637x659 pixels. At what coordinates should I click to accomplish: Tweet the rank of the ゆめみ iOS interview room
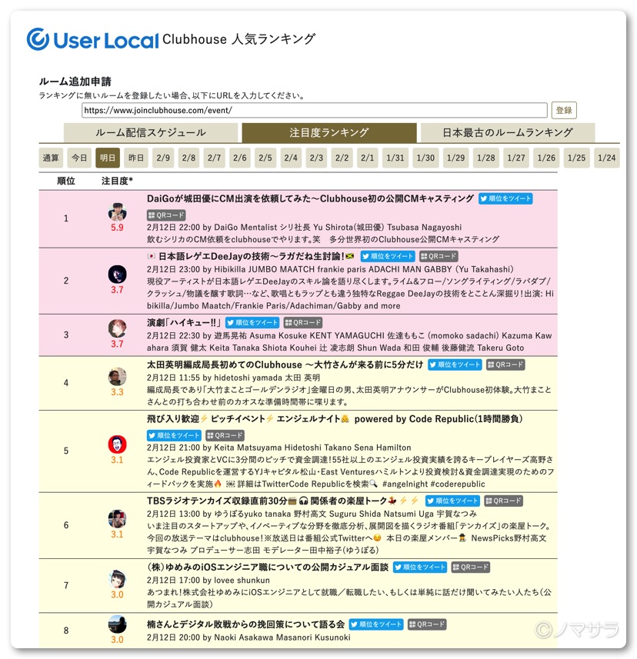419,567
